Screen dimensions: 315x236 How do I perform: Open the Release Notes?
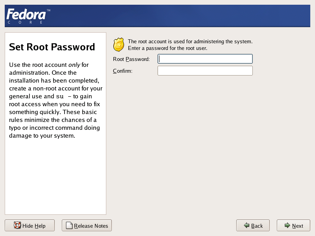[x=87, y=225]
